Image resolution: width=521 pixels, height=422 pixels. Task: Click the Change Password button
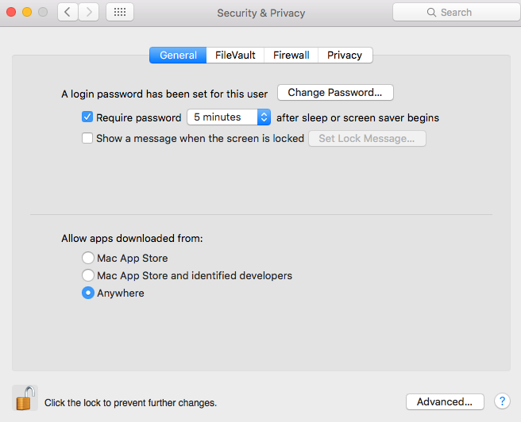(335, 93)
